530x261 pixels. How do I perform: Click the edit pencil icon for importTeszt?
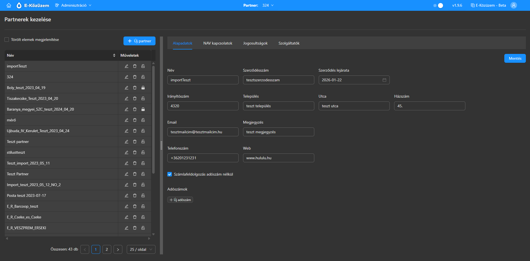[126, 66]
